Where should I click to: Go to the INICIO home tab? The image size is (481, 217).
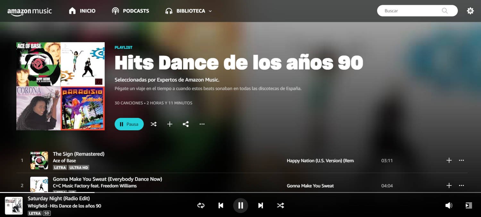82,11
